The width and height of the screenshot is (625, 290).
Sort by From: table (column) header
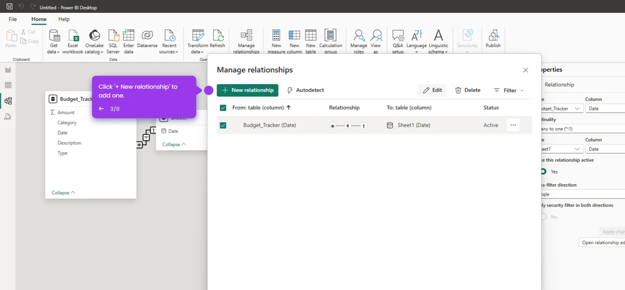pyautogui.click(x=261, y=107)
